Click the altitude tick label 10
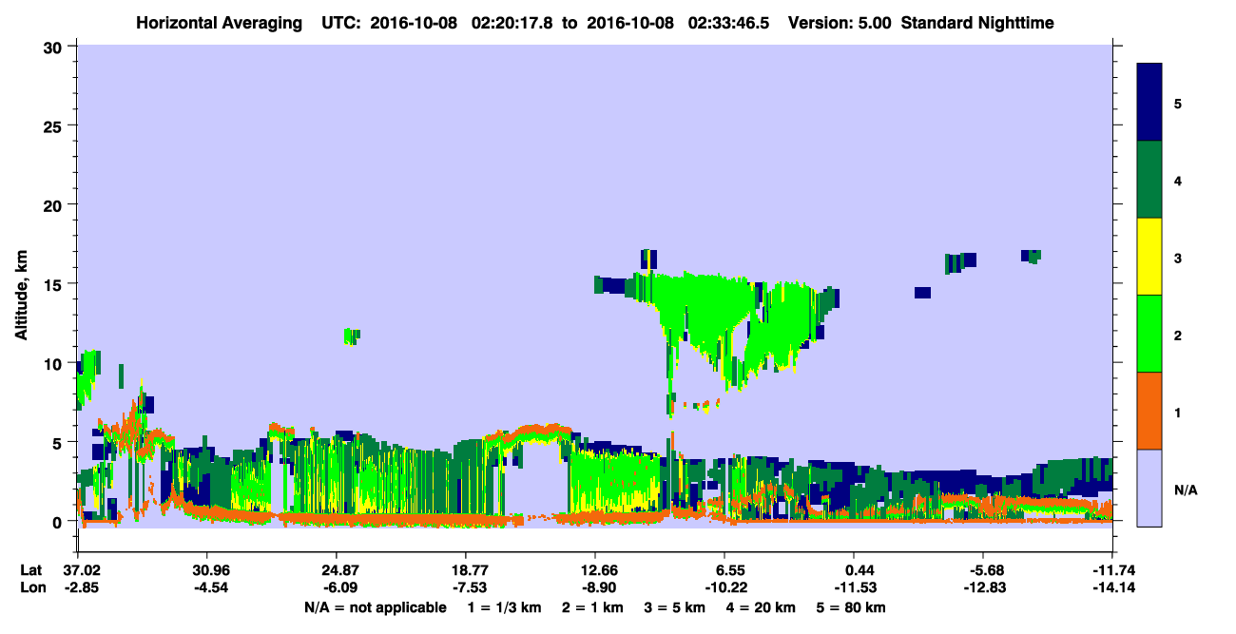The image size is (1236, 634). [x=54, y=363]
